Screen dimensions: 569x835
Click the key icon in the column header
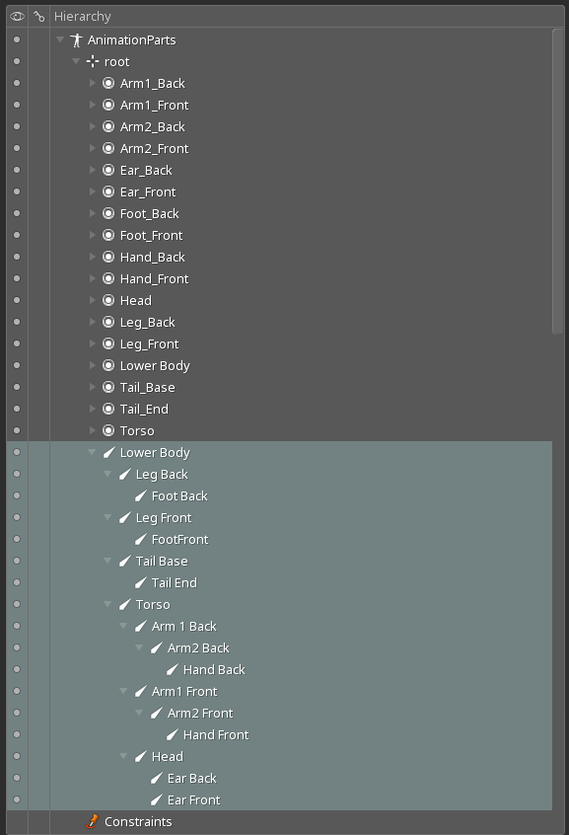37,16
